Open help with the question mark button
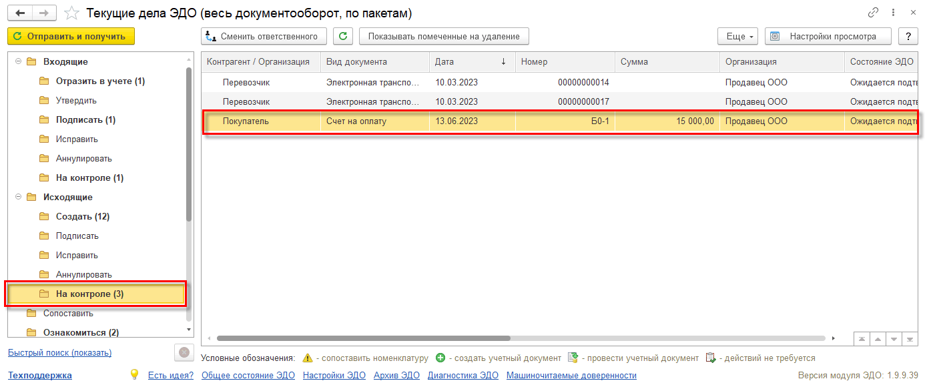This screenshot has width=931, height=389. [908, 36]
